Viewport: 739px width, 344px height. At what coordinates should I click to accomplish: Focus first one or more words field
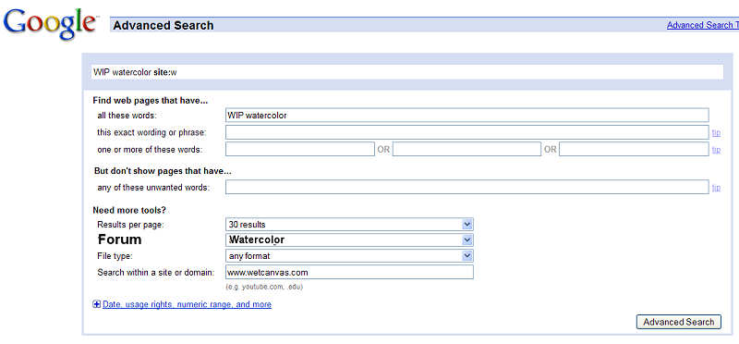pos(299,149)
